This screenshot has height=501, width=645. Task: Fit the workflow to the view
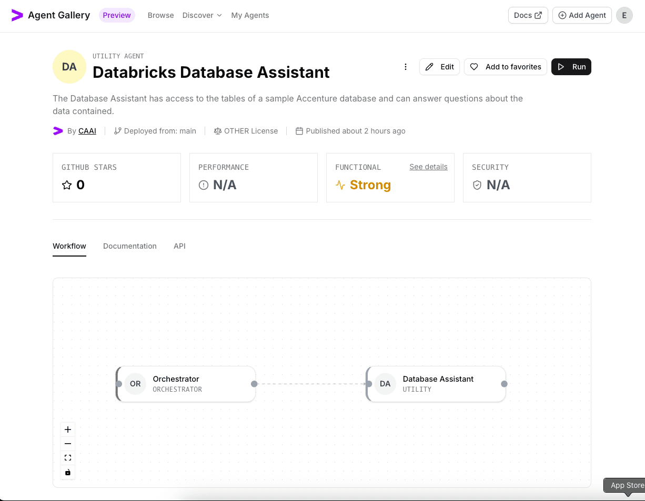point(67,457)
